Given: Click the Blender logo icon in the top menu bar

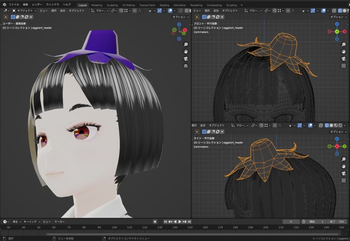Looking at the screenshot, I should point(4,5).
